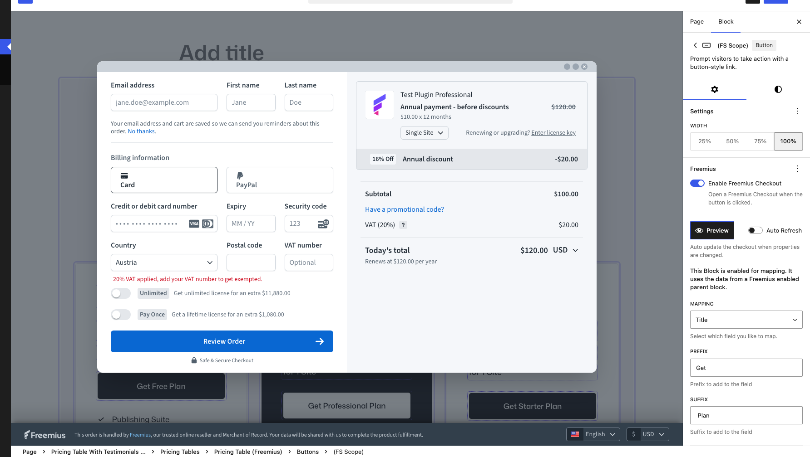Image resolution: width=810 pixels, height=457 pixels.
Task: Click Pricing Table (Freemius) breadcrumb
Action: pos(248,452)
